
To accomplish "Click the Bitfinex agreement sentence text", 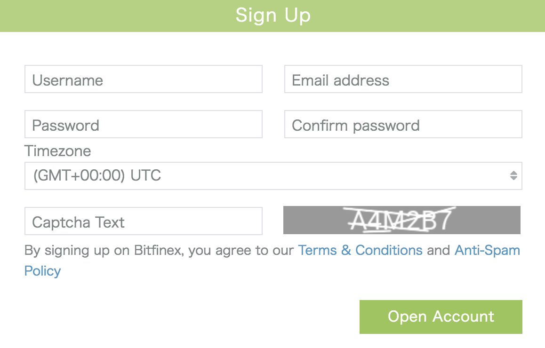I will point(159,250).
